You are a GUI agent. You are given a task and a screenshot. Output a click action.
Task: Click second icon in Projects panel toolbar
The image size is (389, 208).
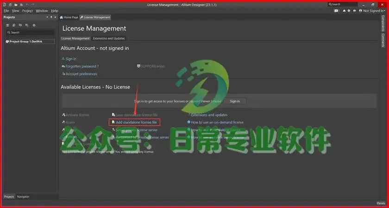(14, 25)
